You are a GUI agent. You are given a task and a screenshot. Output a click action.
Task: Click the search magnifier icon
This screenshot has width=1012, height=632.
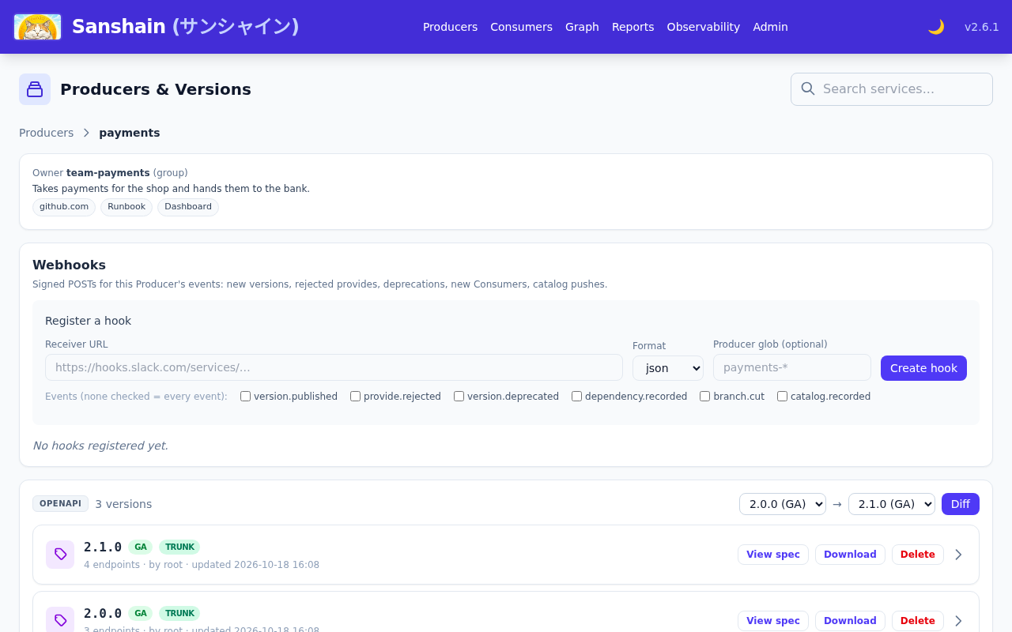808,88
